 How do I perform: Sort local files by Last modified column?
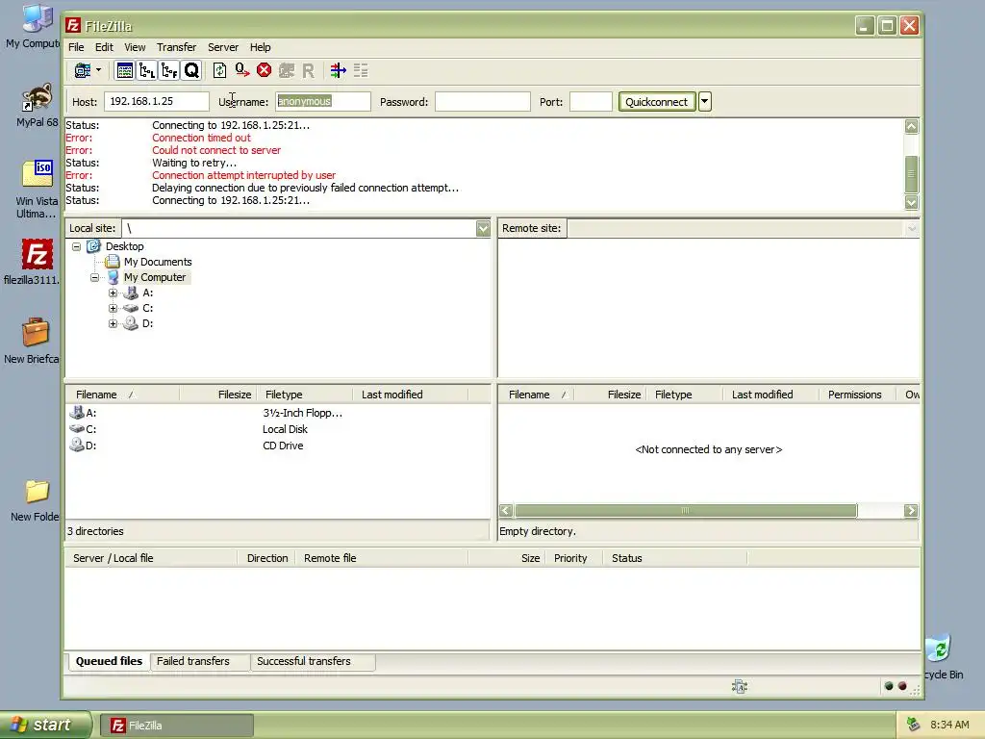[410, 395]
